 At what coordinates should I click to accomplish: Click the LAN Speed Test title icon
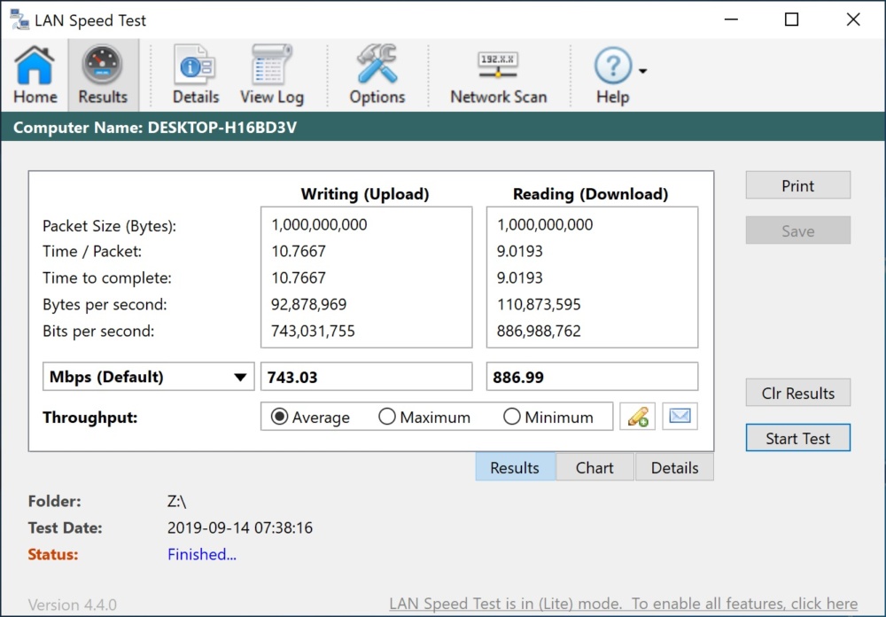[x=19, y=20]
